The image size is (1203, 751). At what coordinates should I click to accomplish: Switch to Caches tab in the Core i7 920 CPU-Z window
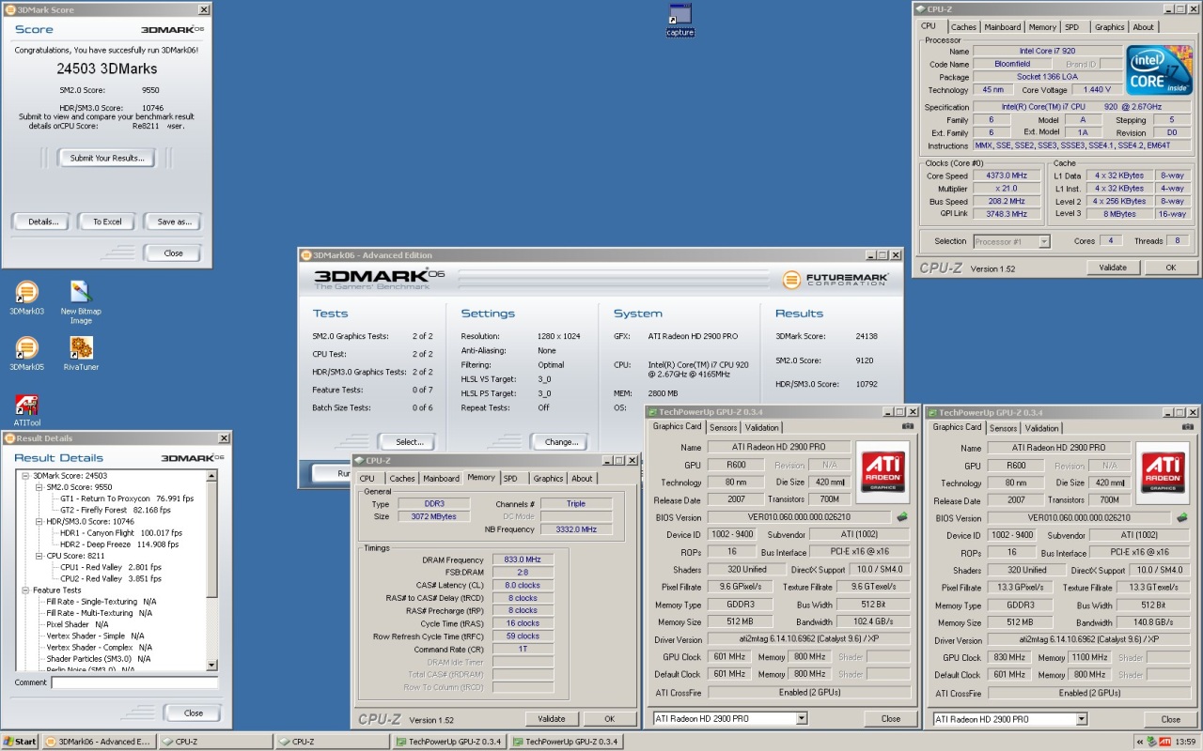[x=962, y=27]
